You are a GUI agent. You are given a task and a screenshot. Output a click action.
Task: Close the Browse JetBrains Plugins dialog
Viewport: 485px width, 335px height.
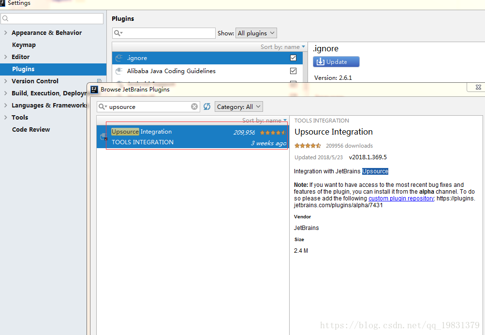click(x=478, y=87)
